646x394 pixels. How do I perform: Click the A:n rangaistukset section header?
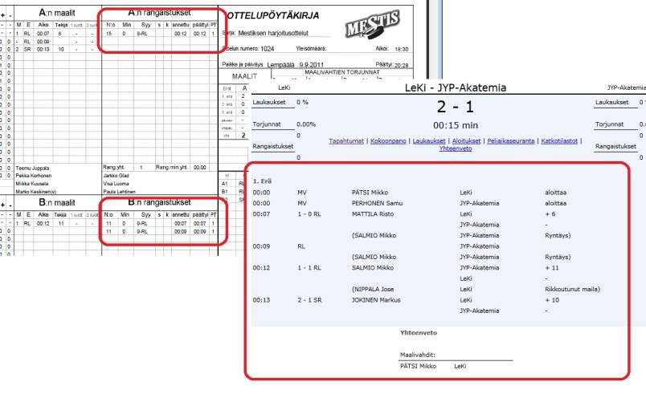pos(159,13)
